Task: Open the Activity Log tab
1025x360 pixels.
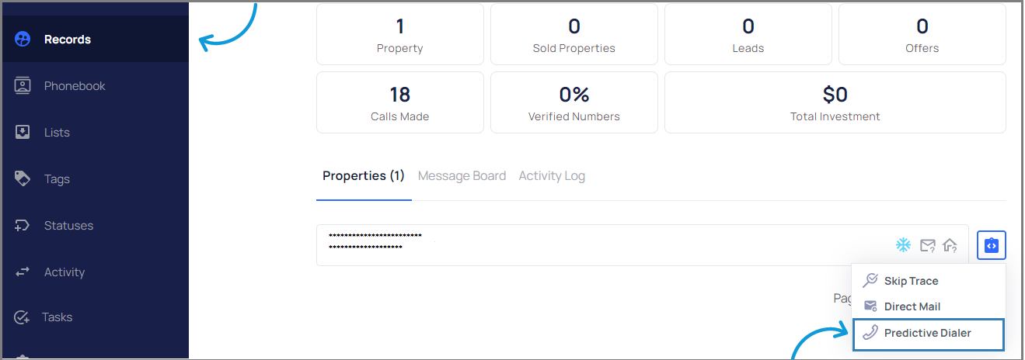Action: [552, 176]
